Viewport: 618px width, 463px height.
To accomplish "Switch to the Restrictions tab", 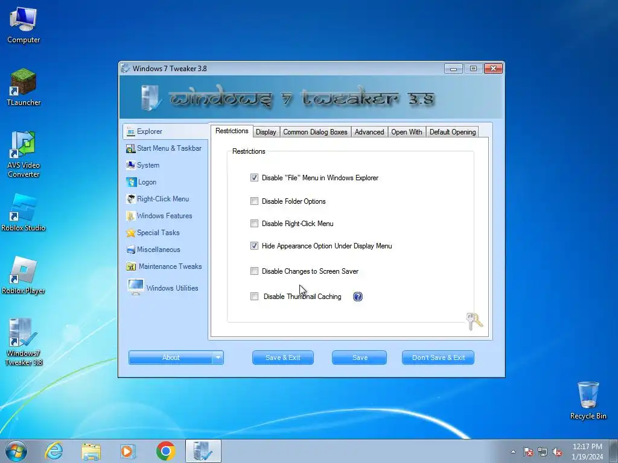I will tap(232, 131).
